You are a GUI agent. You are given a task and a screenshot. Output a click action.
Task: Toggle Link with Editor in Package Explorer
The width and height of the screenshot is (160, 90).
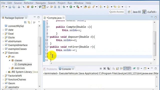(29, 22)
